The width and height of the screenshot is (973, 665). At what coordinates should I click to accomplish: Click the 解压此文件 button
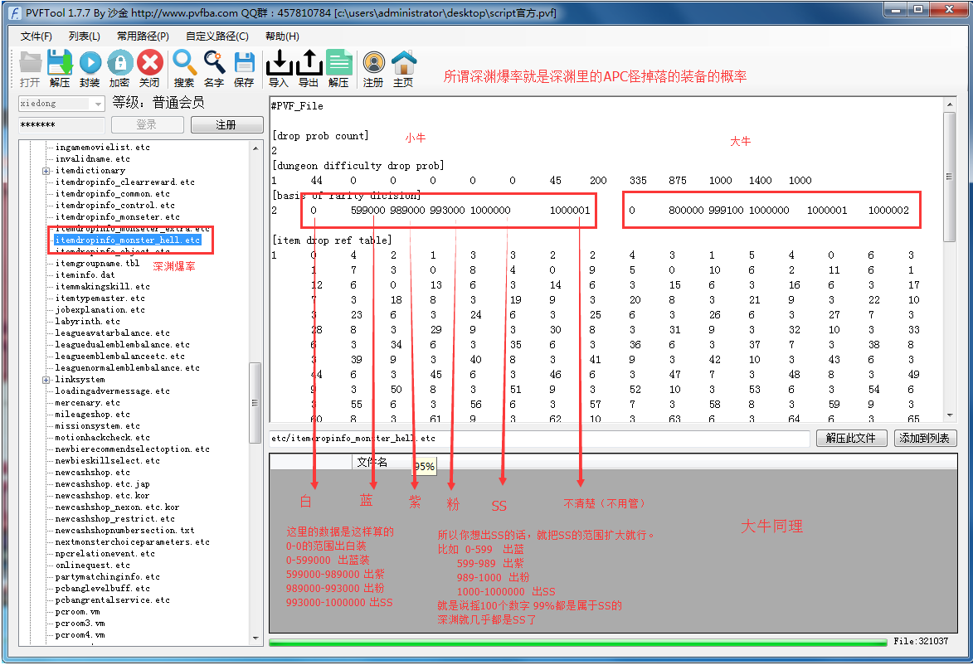tap(851, 438)
